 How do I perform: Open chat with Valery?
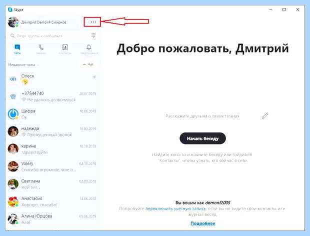tap(52, 166)
